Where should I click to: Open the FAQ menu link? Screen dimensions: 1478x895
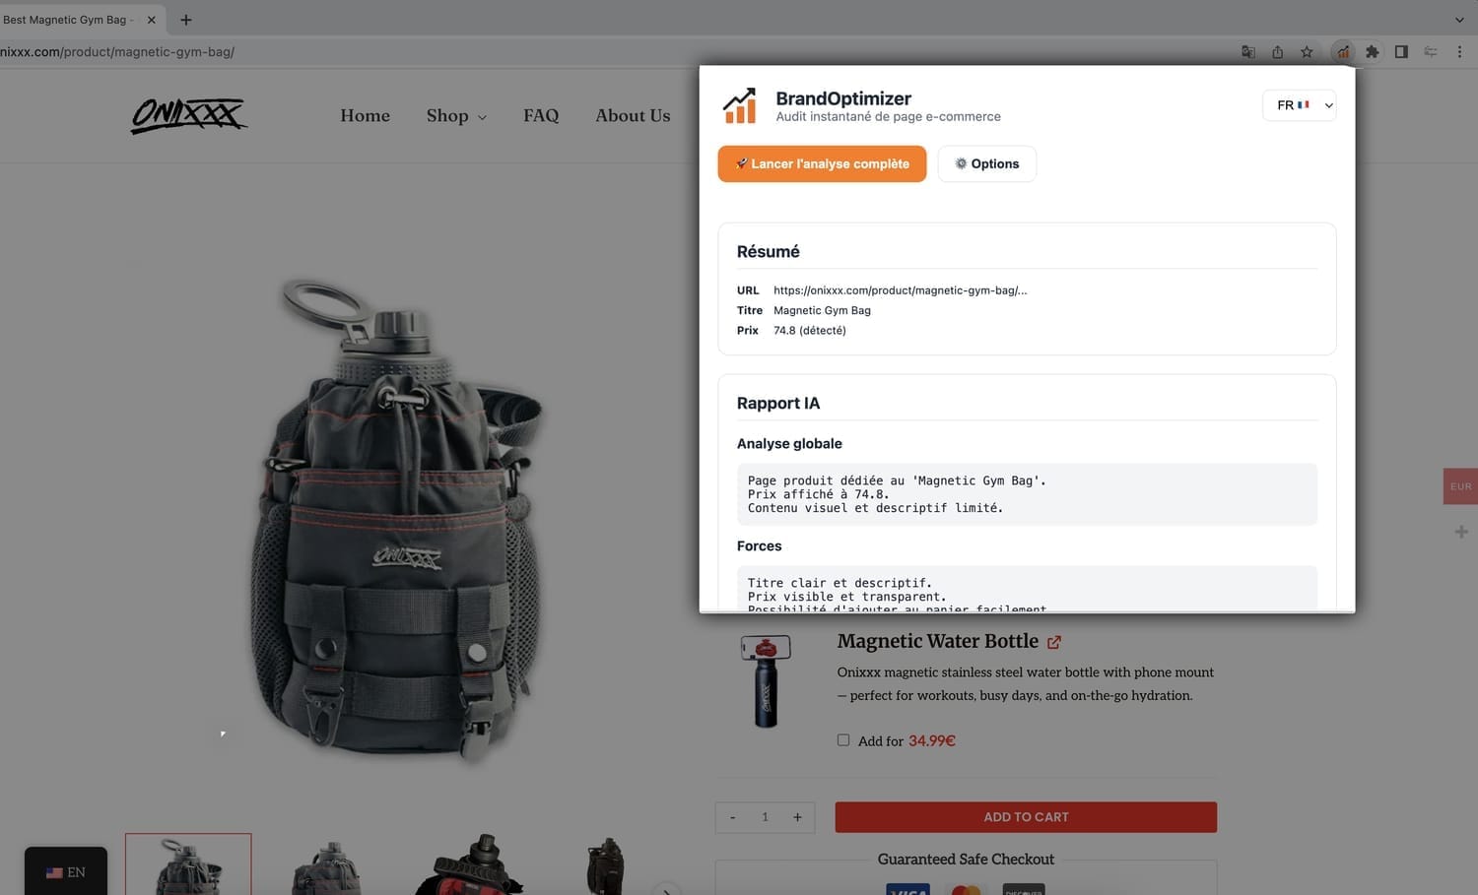coord(541,116)
